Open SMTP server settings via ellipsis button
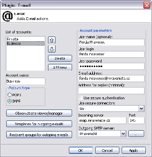This screenshot has width=152, height=157. click(136, 134)
